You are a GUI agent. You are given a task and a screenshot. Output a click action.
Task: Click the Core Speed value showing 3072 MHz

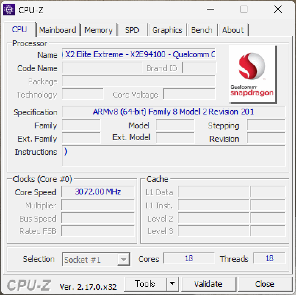tap(97, 192)
